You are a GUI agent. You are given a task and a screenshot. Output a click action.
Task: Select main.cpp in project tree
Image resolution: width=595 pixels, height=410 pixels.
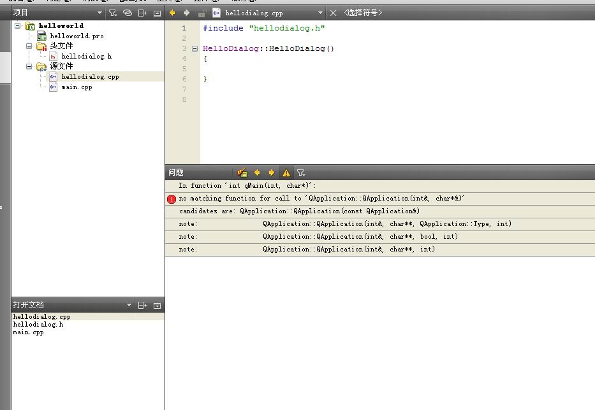[x=77, y=87]
